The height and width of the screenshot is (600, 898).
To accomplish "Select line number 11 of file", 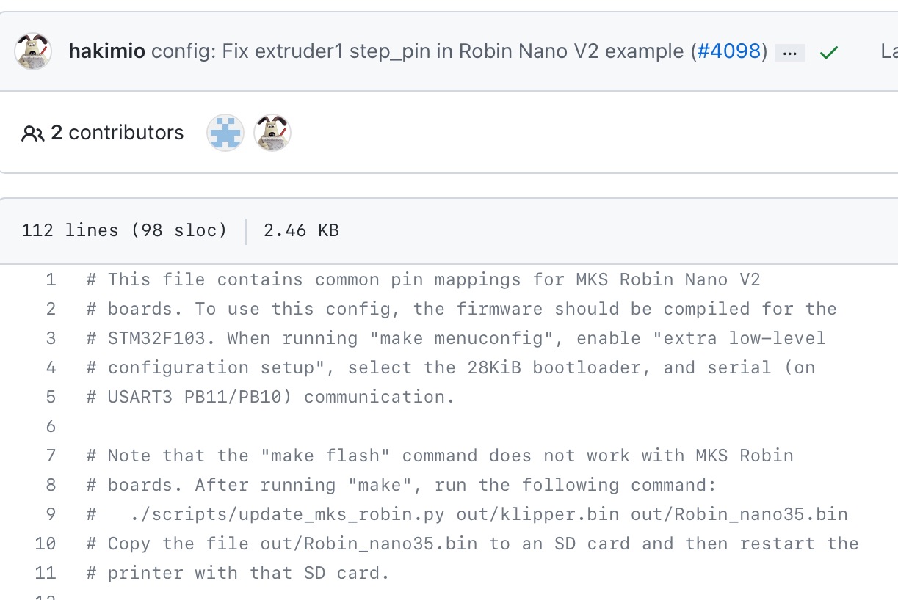I will 46,573.
